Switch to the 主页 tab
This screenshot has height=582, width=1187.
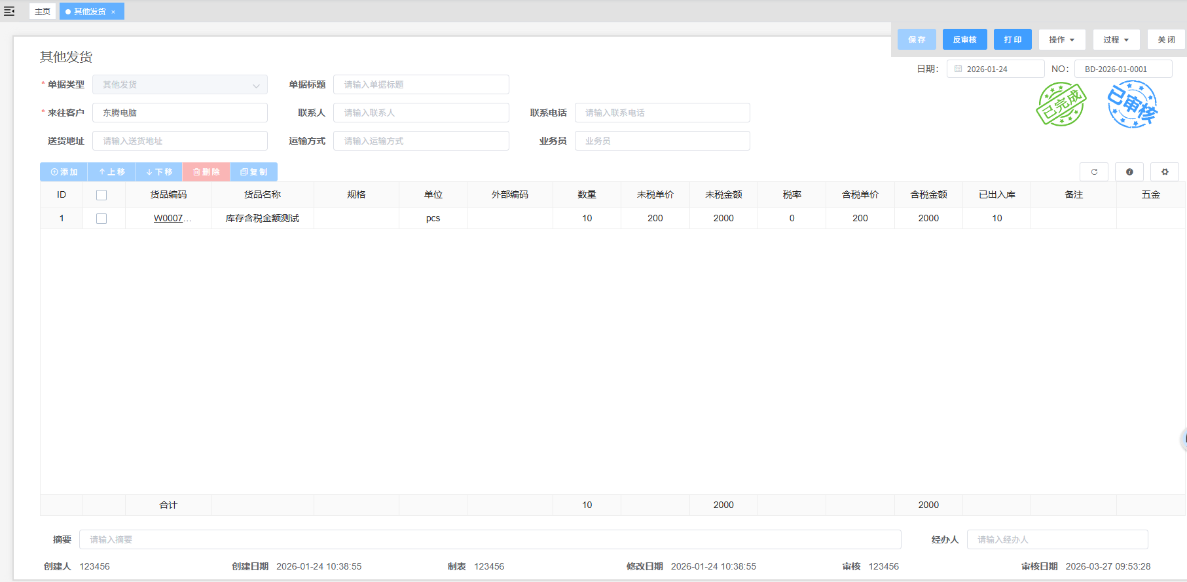pos(43,12)
